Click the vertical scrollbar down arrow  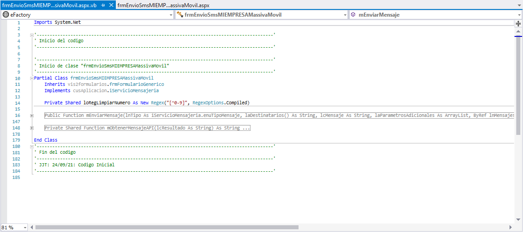519,219
